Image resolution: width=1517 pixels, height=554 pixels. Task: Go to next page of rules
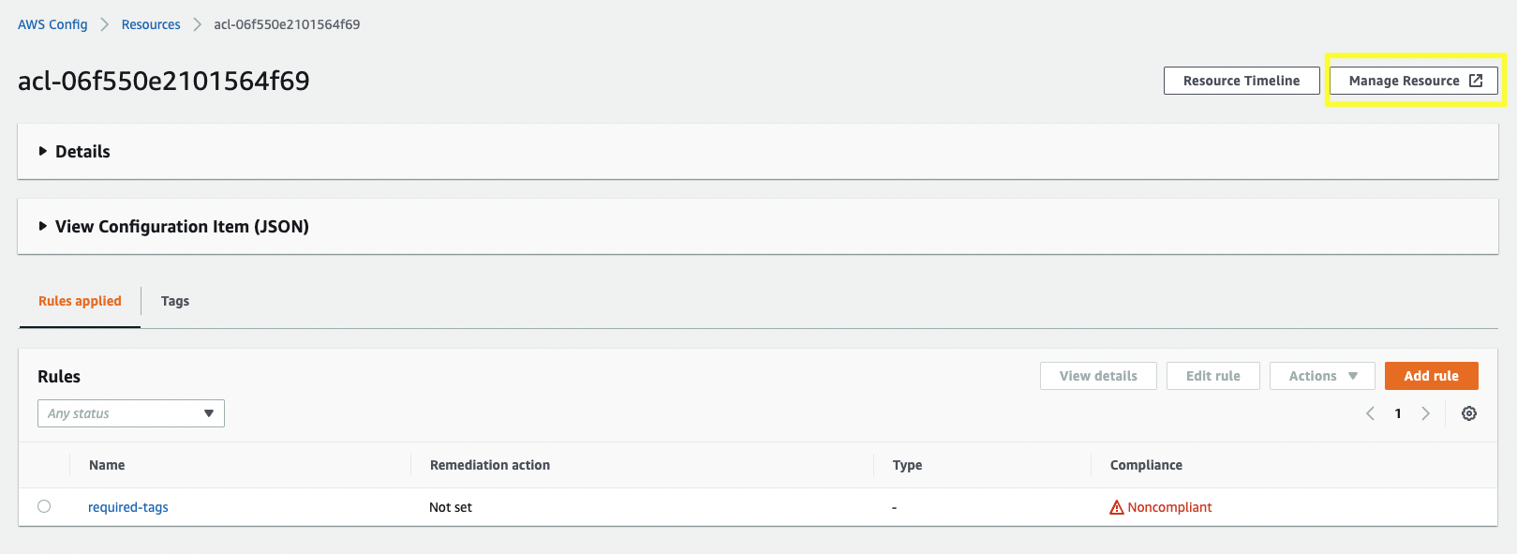[x=1425, y=413]
